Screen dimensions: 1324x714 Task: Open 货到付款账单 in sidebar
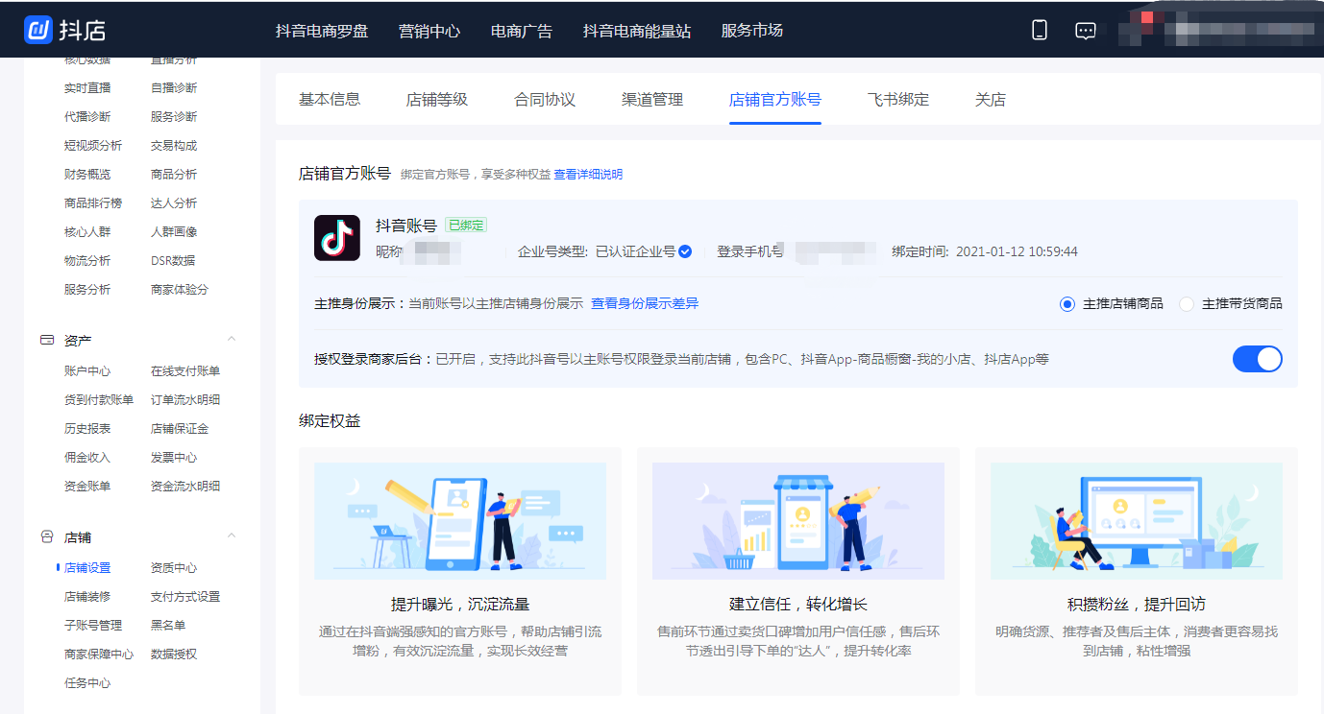[x=99, y=399]
